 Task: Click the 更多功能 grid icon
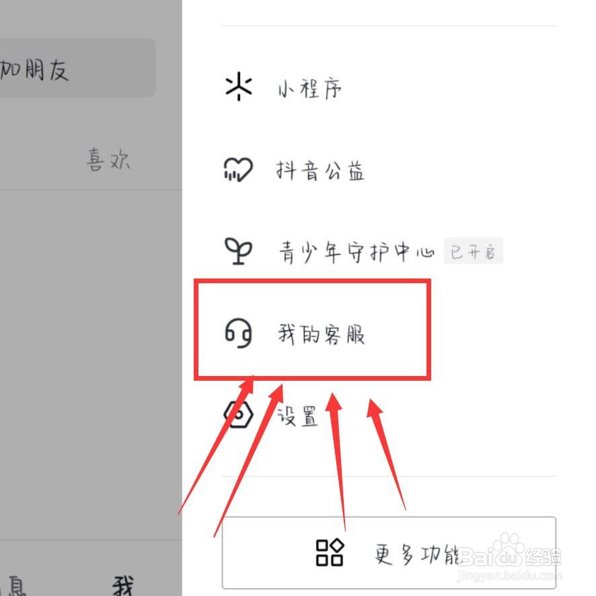point(330,552)
